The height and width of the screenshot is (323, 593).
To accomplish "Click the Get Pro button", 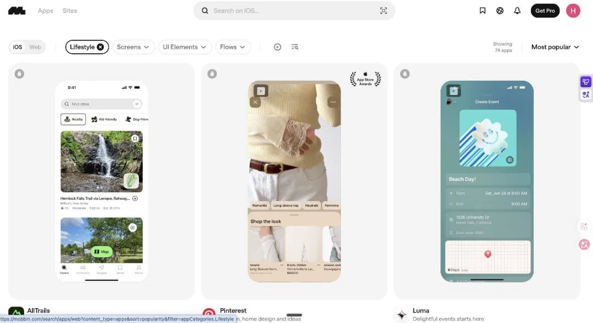I will point(545,10).
